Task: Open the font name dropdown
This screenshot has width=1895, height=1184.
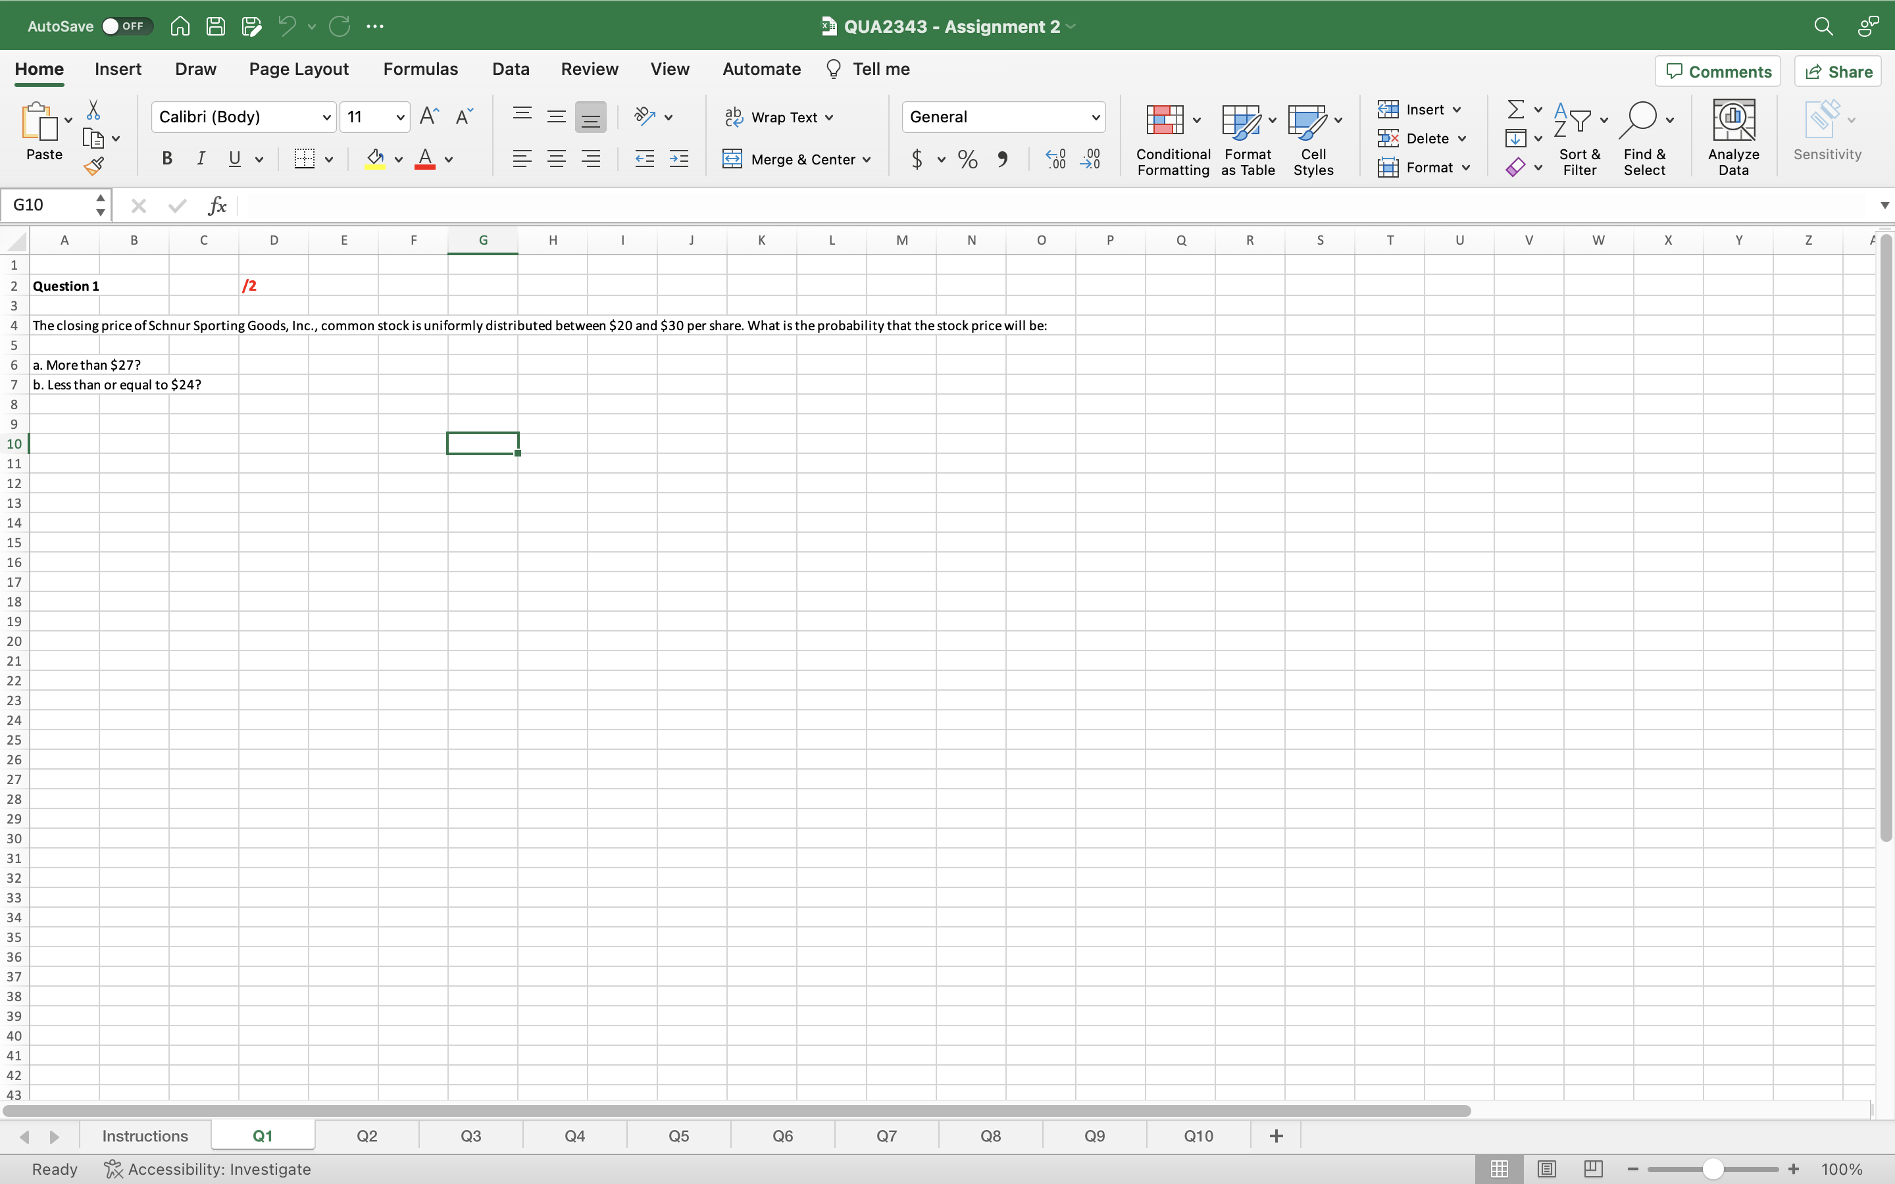Action: tap(326, 118)
